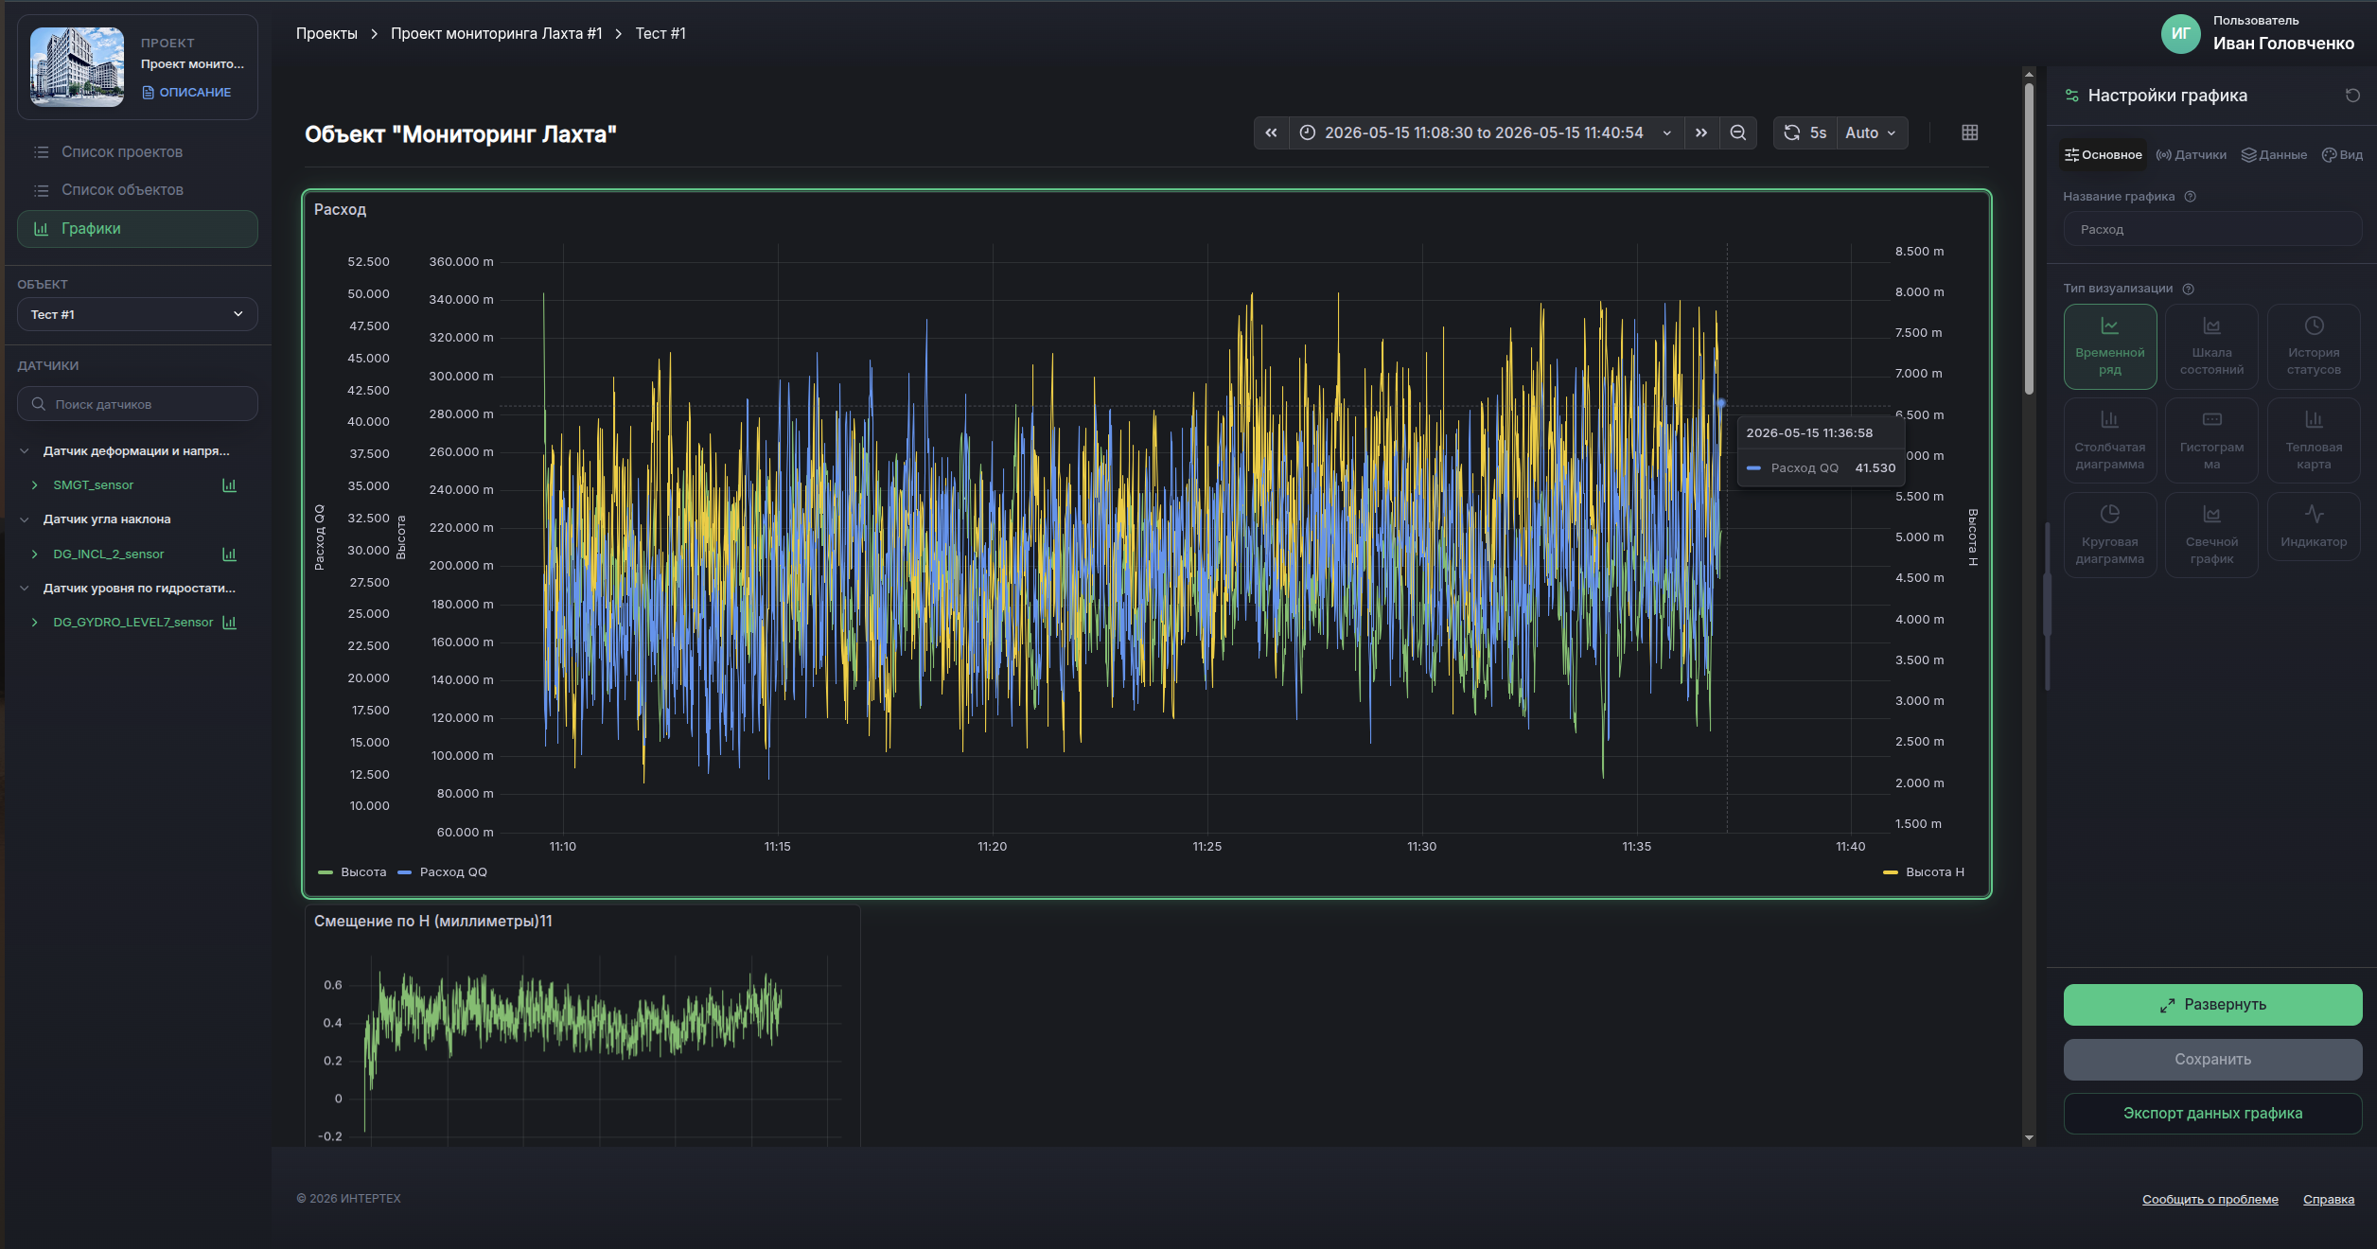
Task: Click scrollbar down arrow of main content
Action: [2029, 1138]
